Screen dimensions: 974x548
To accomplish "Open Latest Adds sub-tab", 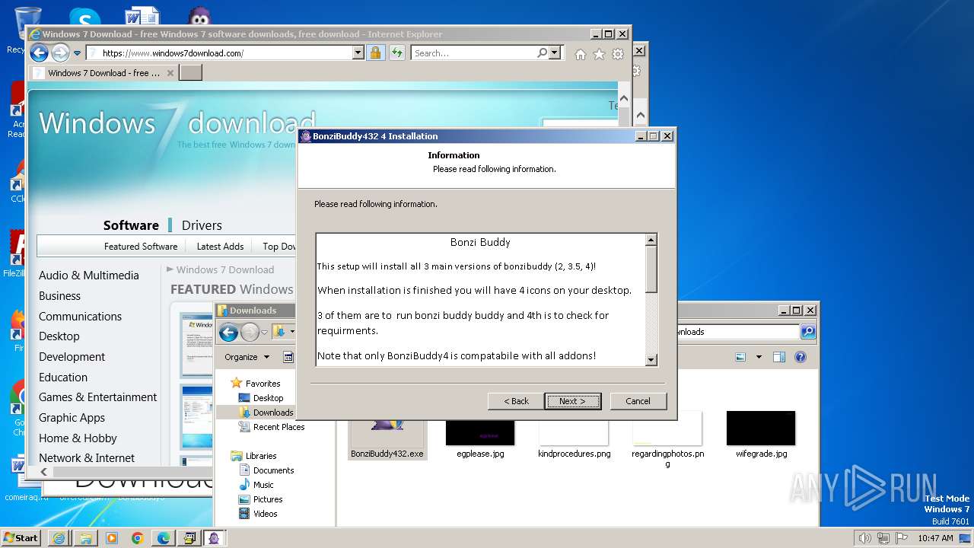I will (x=220, y=247).
